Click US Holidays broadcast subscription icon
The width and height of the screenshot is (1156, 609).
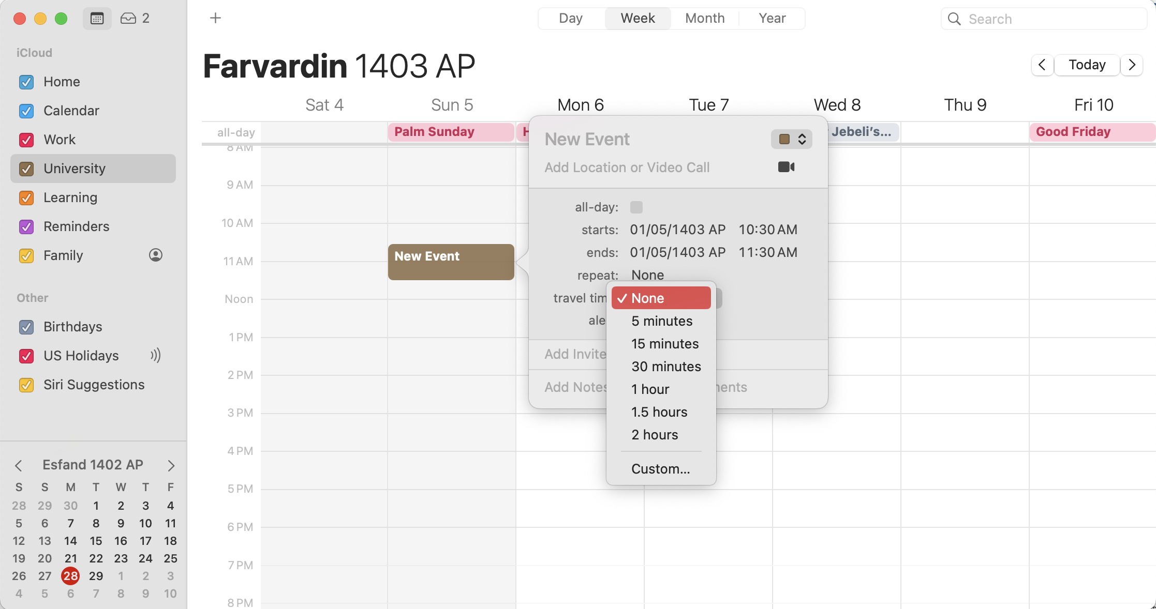tap(156, 355)
